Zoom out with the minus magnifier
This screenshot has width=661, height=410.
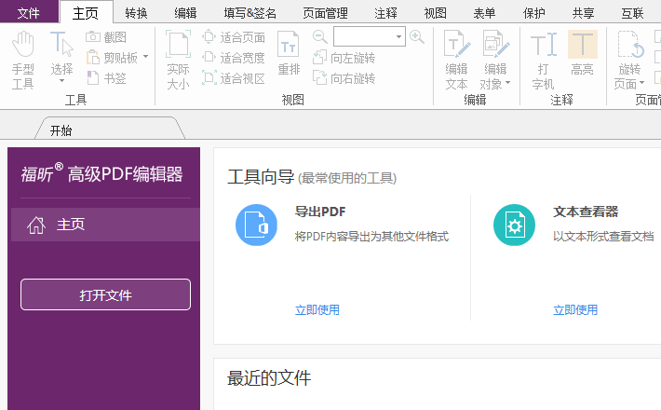(x=320, y=36)
